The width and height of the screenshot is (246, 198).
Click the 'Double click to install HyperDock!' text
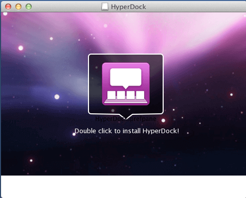click(127, 131)
